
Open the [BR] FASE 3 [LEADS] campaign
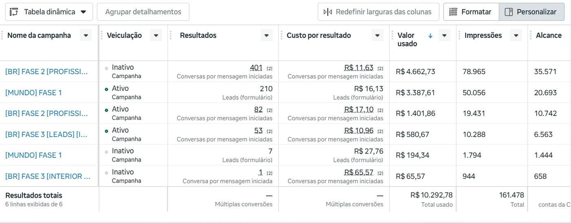pyautogui.click(x=46, y=135)
